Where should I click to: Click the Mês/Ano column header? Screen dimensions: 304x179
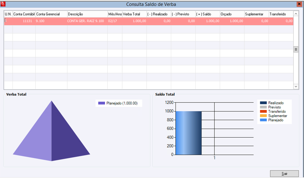point(115,14)
